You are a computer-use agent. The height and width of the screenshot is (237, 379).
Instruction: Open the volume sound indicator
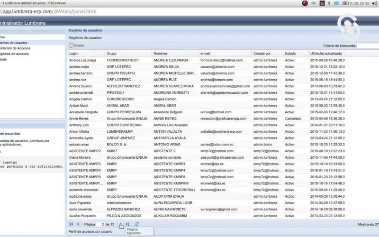(374, 3)
